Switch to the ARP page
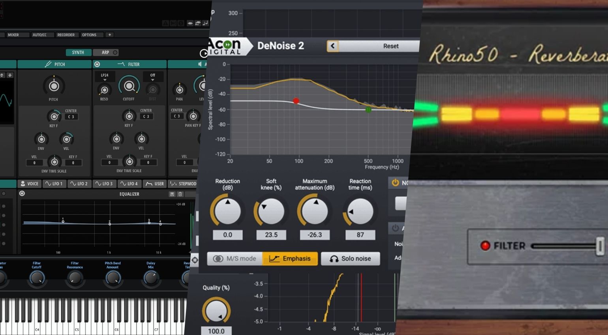The height and width of the screenshot is (335, 608). pyautogui.click(x=105, y=52)
